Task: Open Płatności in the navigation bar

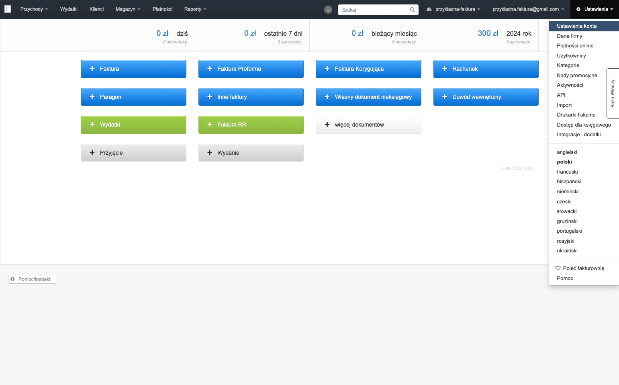Action: point(162,9)
